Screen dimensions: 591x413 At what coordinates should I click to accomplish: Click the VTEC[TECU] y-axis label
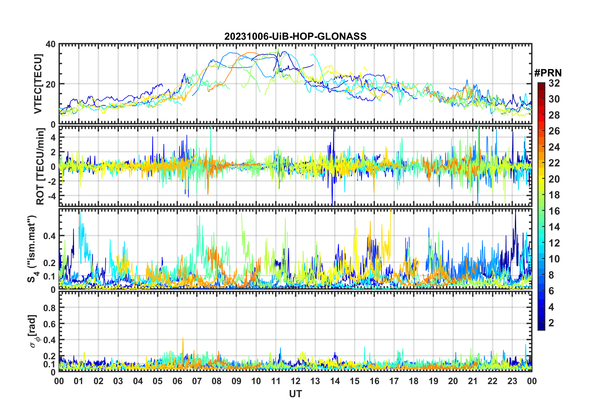click(x=38, y=84)
